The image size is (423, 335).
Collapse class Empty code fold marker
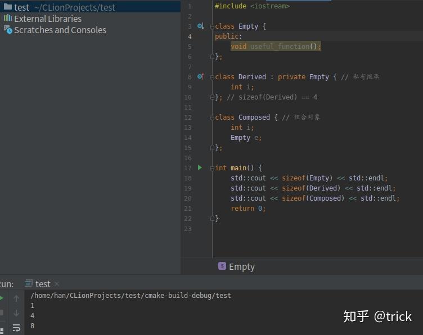tap(212, 26)
